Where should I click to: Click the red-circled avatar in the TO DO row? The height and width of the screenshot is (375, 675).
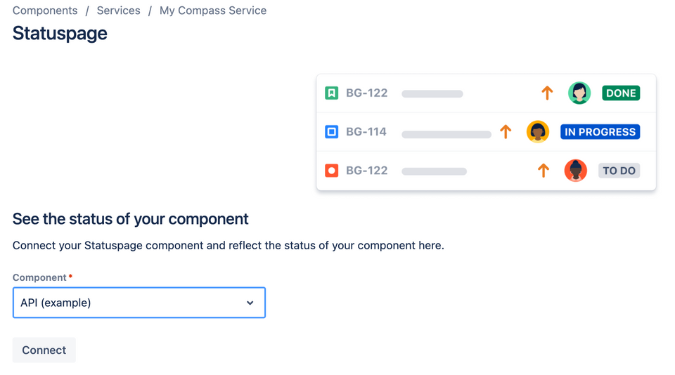coord(576,171)
